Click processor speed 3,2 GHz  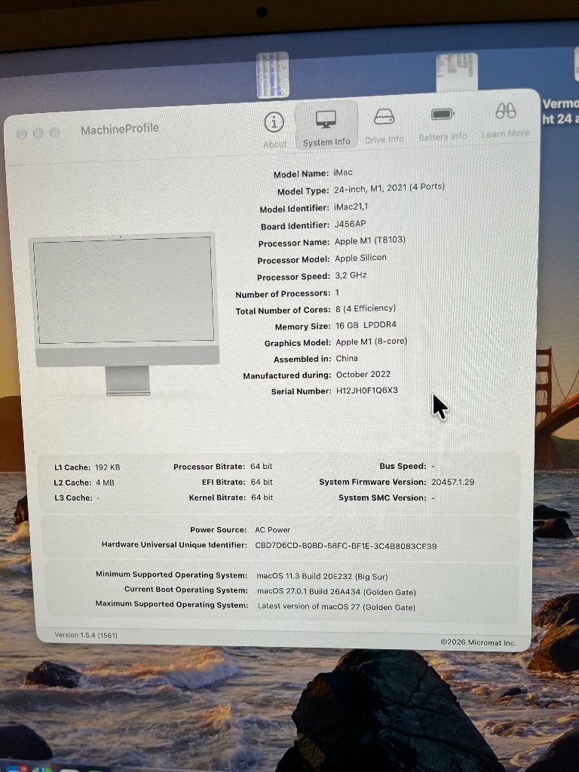coord(351,275)
